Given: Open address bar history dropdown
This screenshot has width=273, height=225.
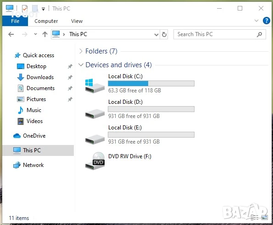Looking at the screenshot, I should point(156,34).
